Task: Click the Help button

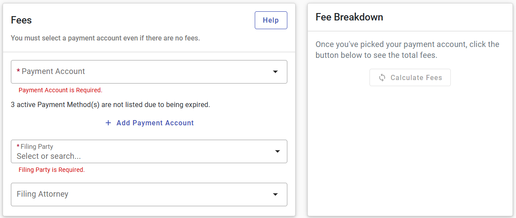Action: pyautogui.click(x=271, y=20)
